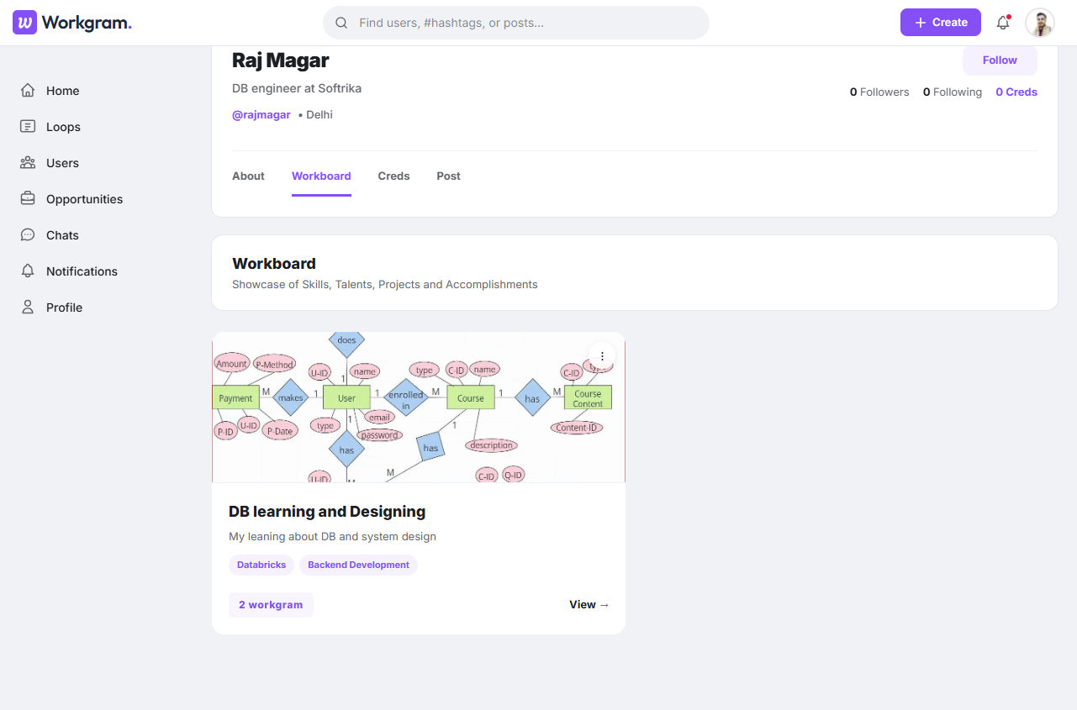Open the Home icon in sidebar
Screen dimensions: 1077x710
28,91
